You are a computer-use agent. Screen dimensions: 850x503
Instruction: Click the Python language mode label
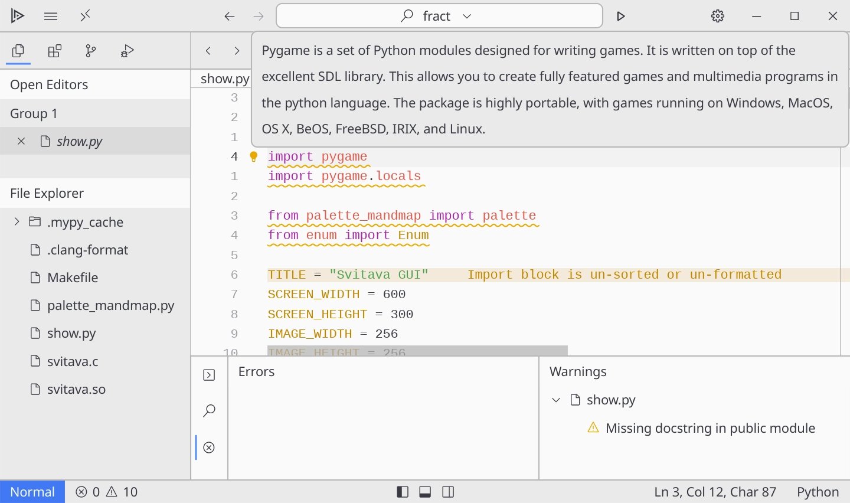coord(818,492)
